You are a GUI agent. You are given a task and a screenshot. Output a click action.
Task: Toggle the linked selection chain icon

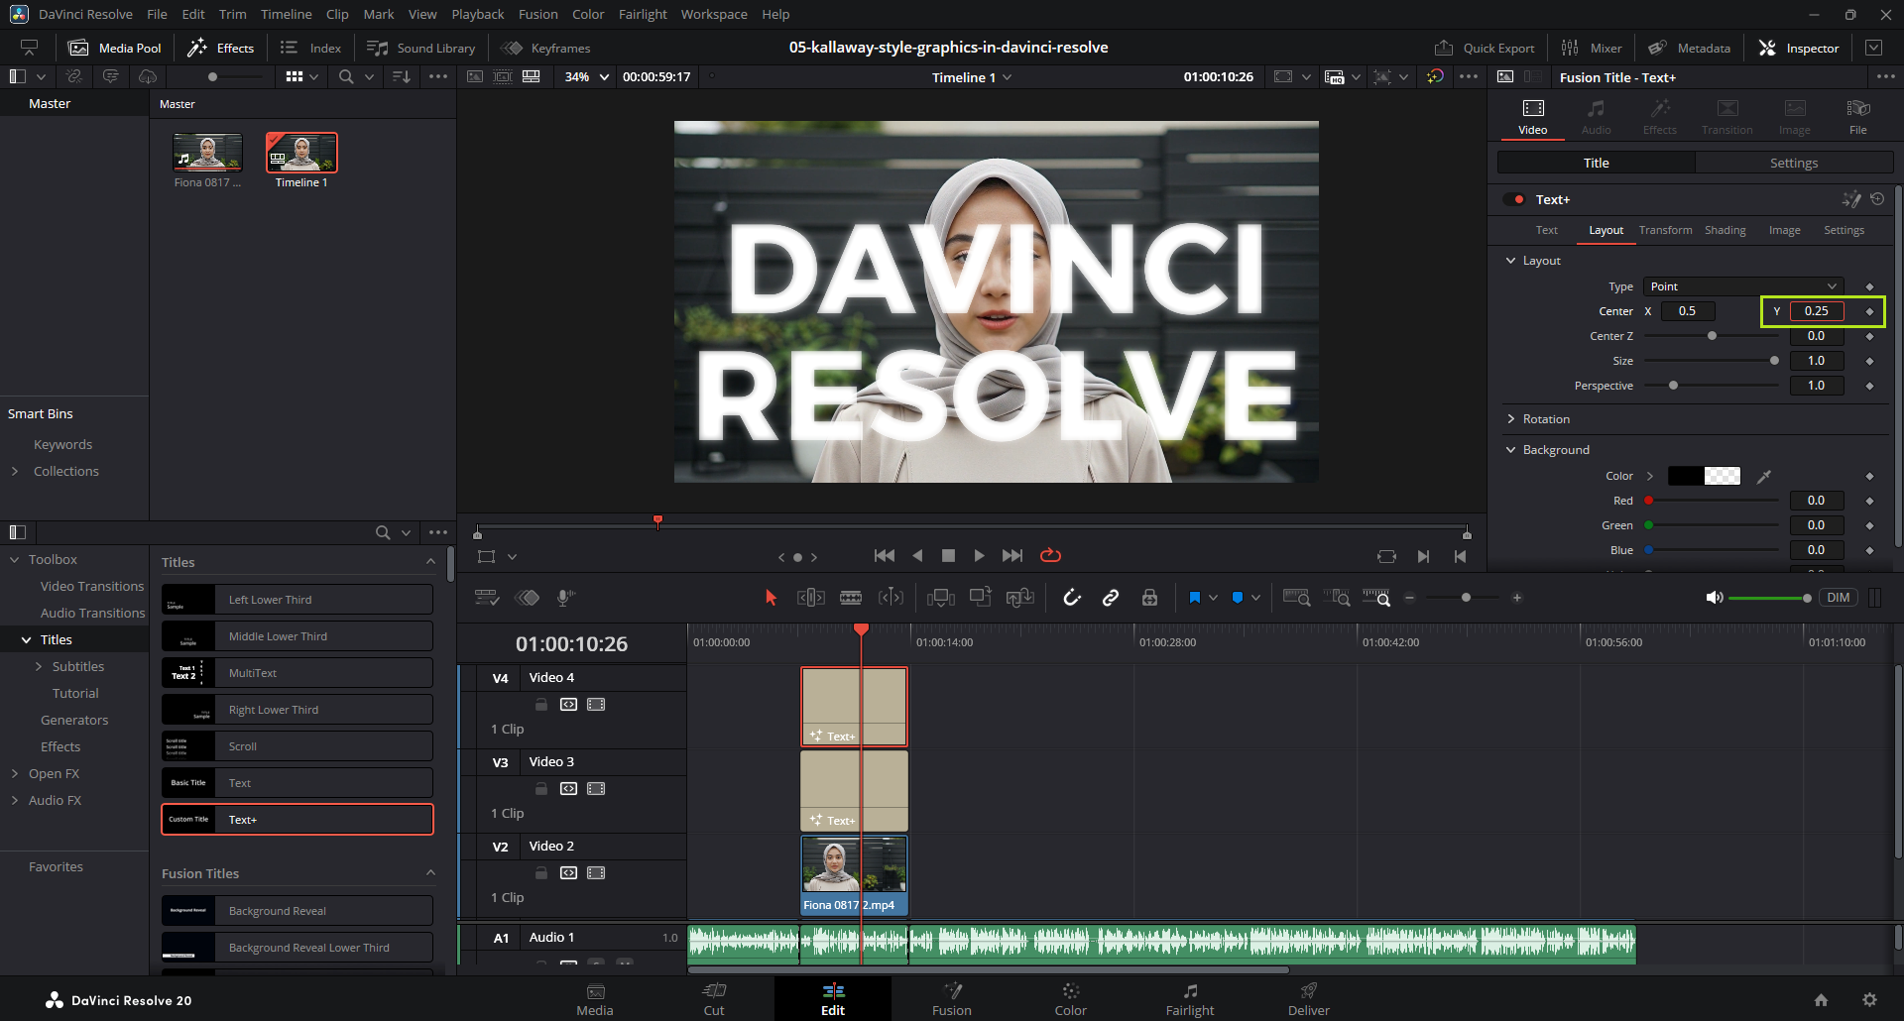(1111, 598)
